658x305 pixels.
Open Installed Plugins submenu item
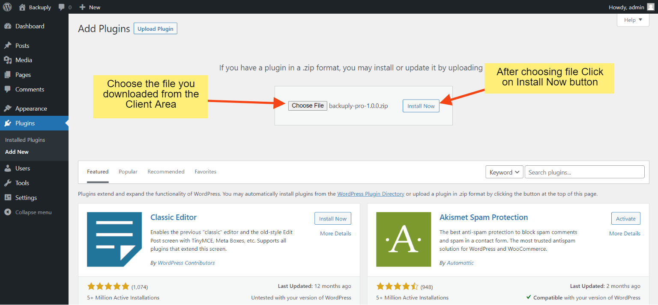point(25,140)
